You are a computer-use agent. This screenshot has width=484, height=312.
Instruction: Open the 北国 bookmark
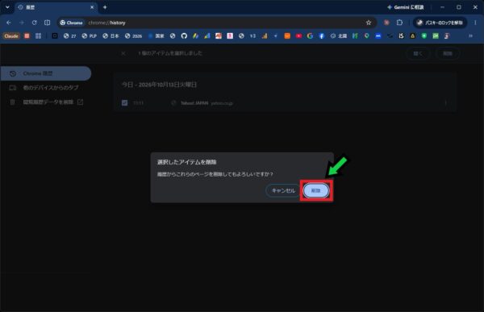click(x=339, y=35)
